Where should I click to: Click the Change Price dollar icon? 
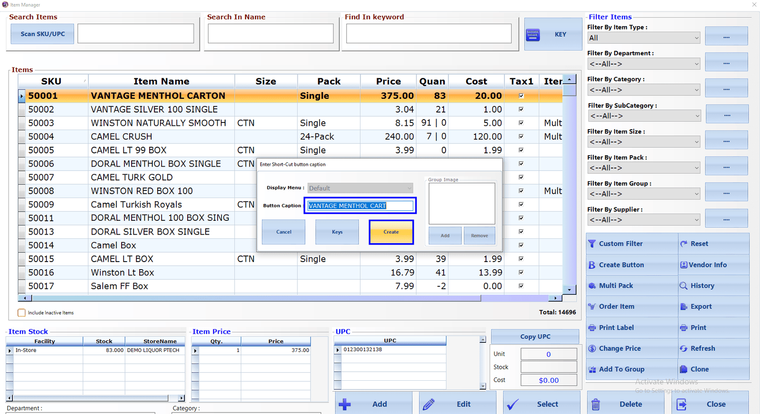[x=592, y=348]
